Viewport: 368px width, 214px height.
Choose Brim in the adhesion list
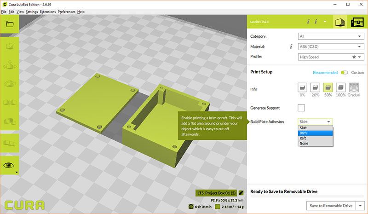pyautogui.click(x=316, y=133)
